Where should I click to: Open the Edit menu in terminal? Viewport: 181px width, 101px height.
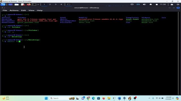23,10
